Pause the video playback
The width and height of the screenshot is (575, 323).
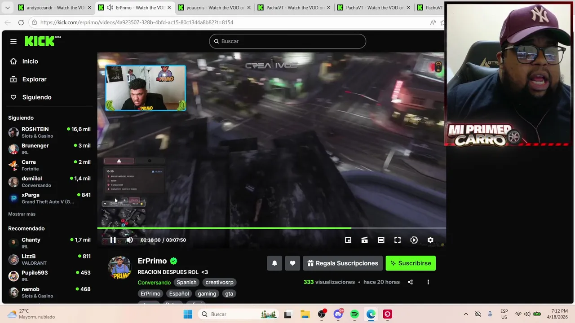click(x=113, y=240)
